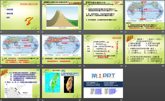Viewport: 165px width, 101px height.
Task: Click the 知识回顾 title on slide 19
Action: (116, 38)
